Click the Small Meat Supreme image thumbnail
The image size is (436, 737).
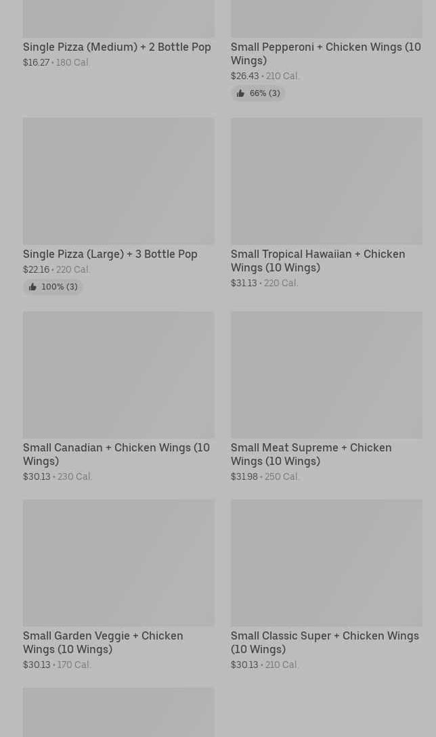(326, 374)
